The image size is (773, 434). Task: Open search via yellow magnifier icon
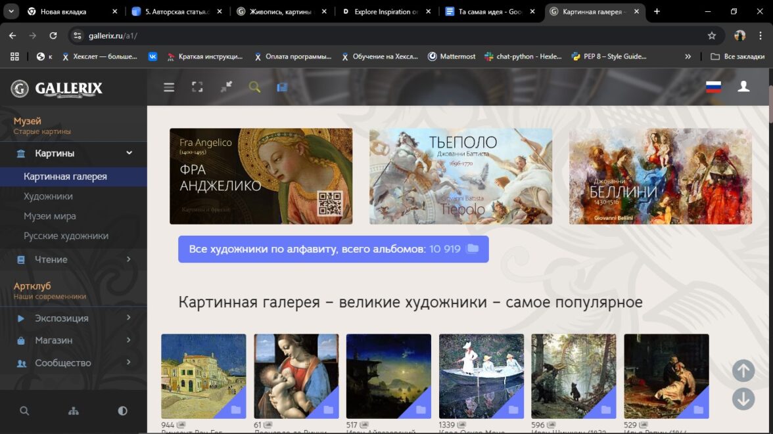pyautogui.click(x=254, y=87)
